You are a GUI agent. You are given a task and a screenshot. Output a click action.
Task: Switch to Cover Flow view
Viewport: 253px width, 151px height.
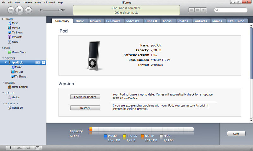(x=204, y=10)
